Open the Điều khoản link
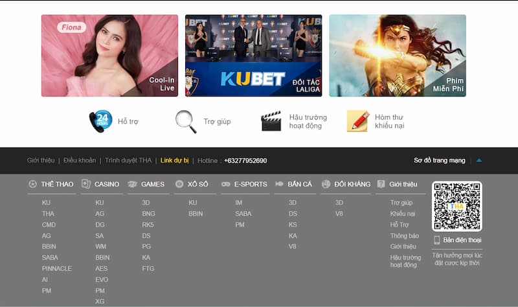Viewport: 518px width, 307px height. 80,160
